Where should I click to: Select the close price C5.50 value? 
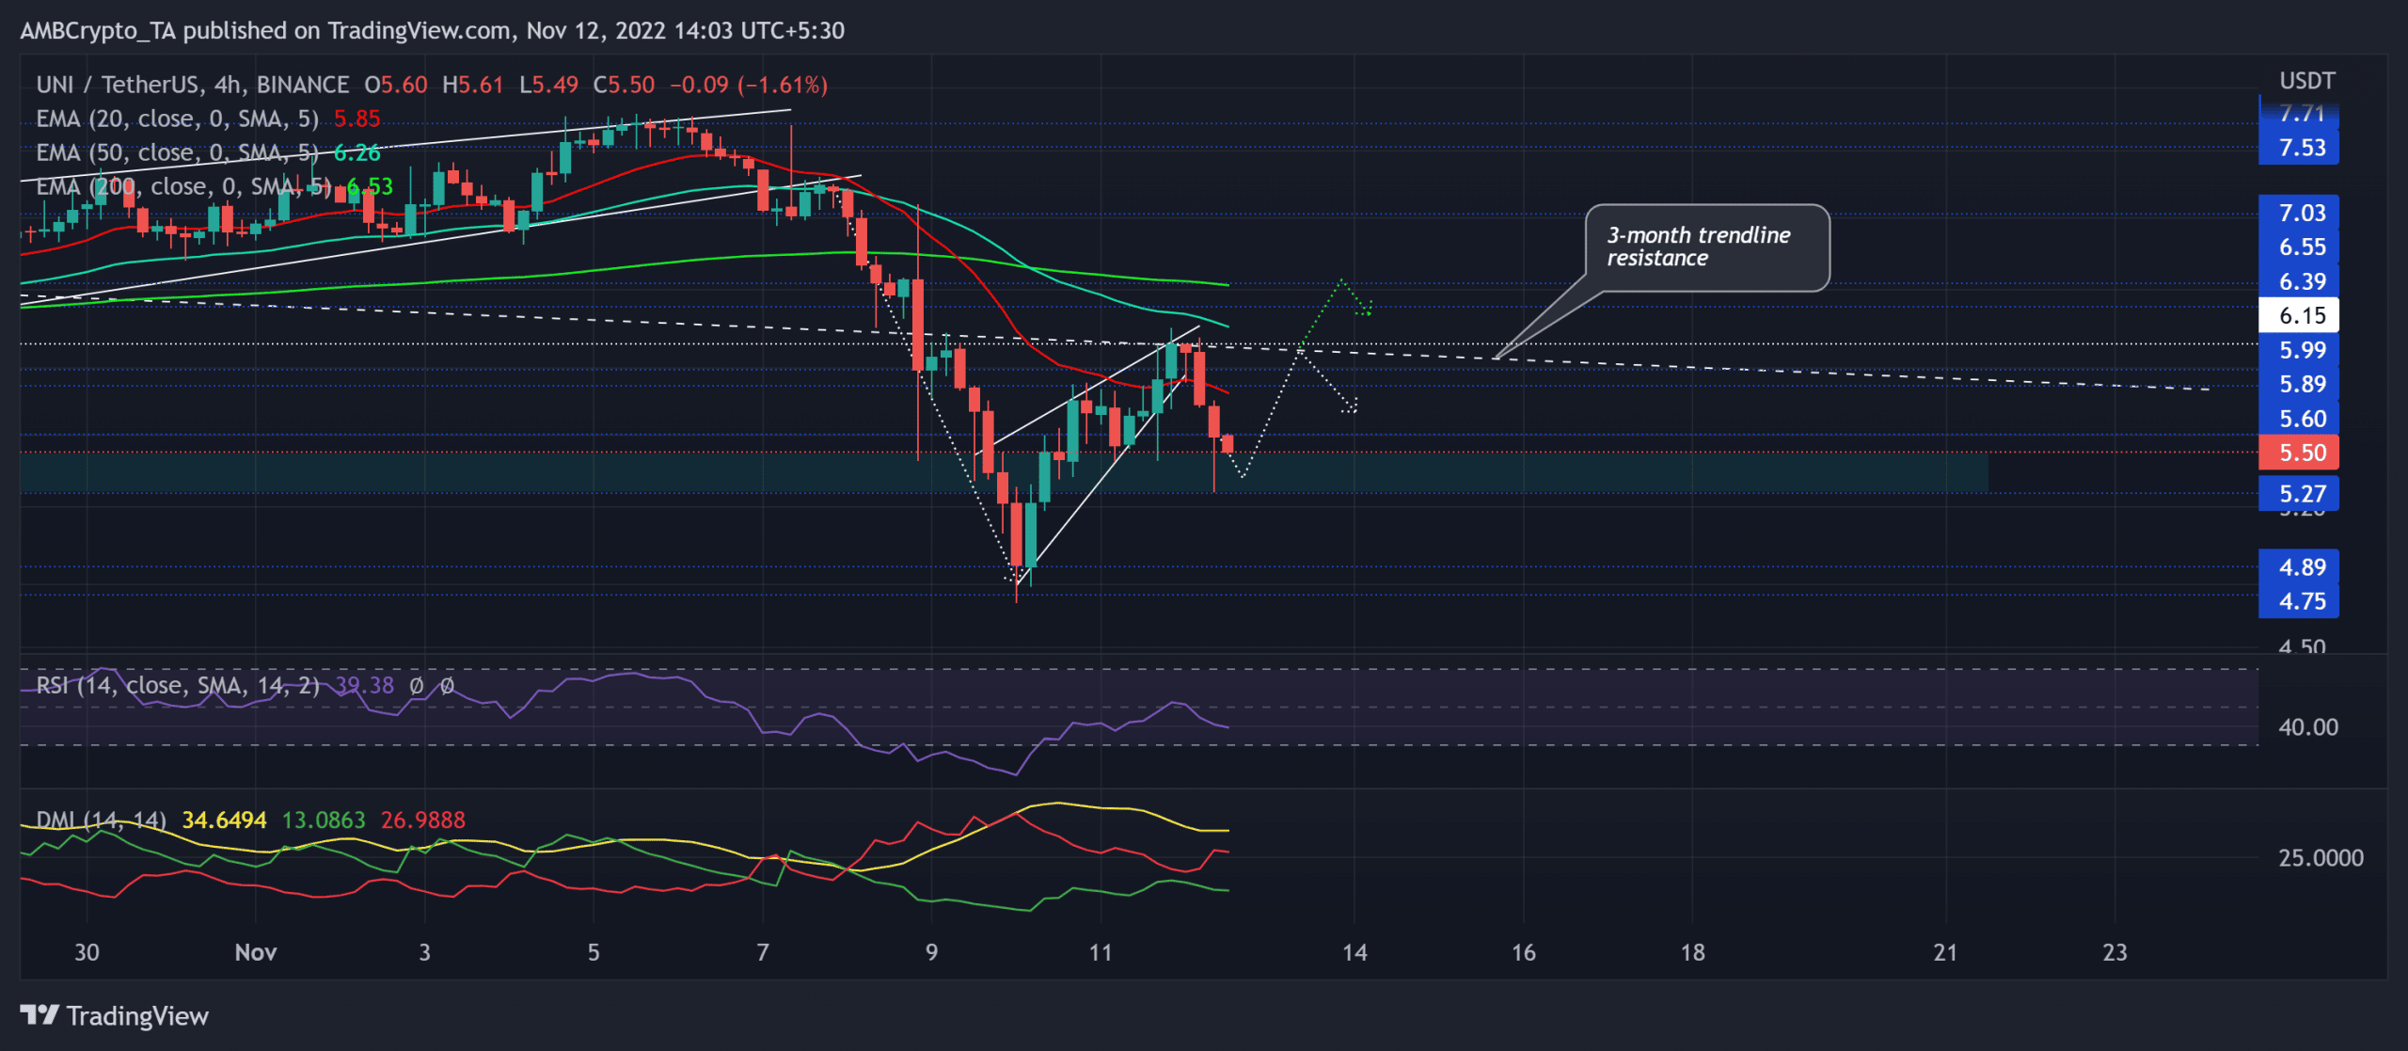pyautogui.click(x=624, y=85)
